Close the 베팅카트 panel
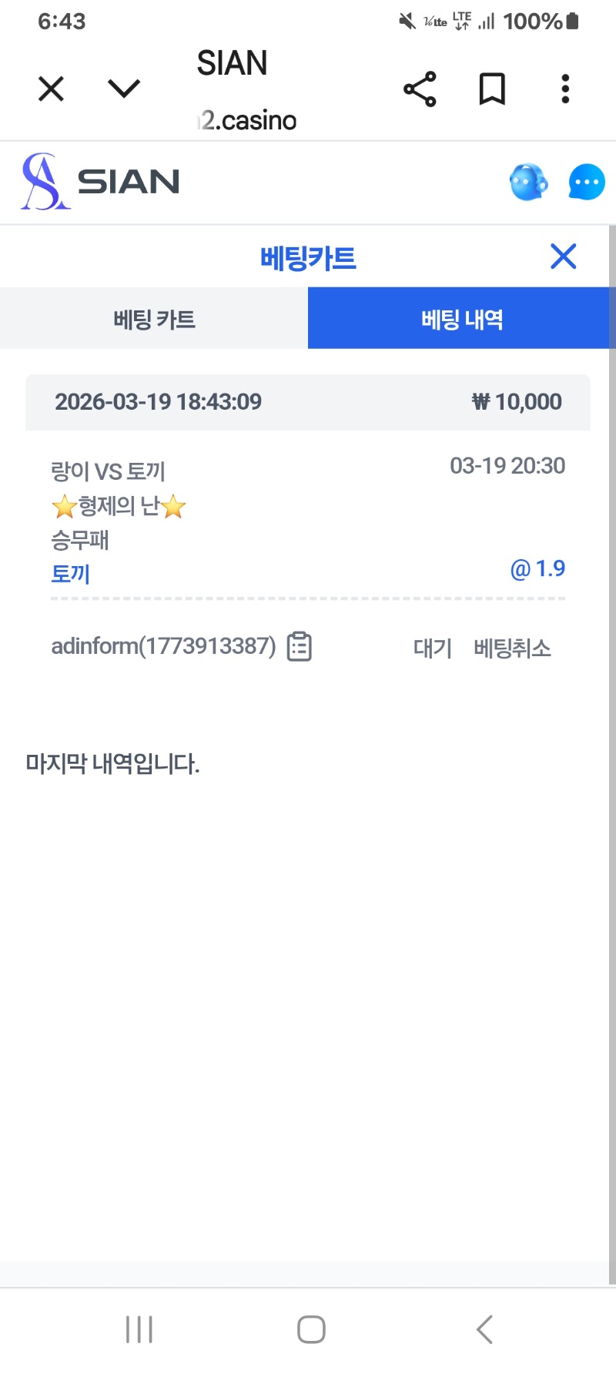This screenshot has height=1374, width=616. (564, 256)
